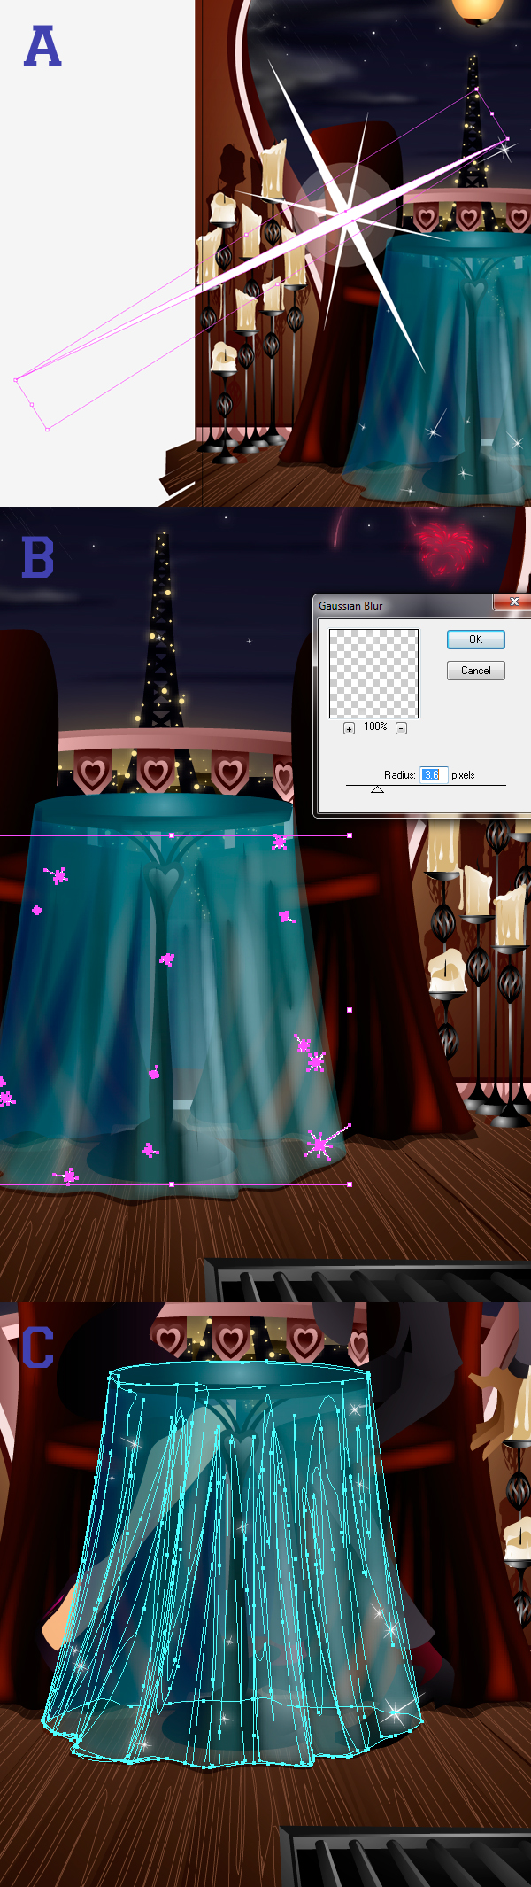Click the 100% preview zoom text

[x=375, y=726]
